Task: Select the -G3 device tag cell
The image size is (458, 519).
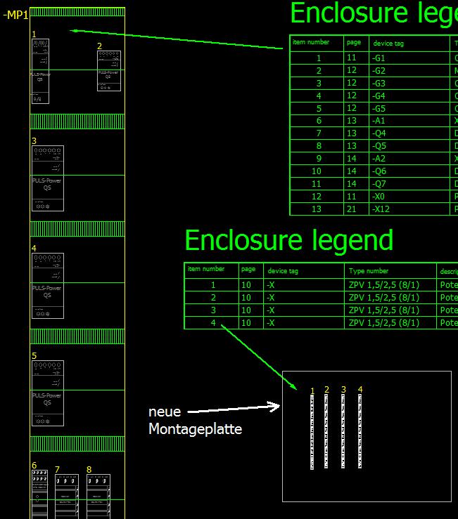Action: pos(409,83)
